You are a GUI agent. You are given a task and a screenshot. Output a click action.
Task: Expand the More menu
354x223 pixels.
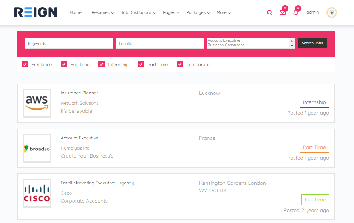224,12
